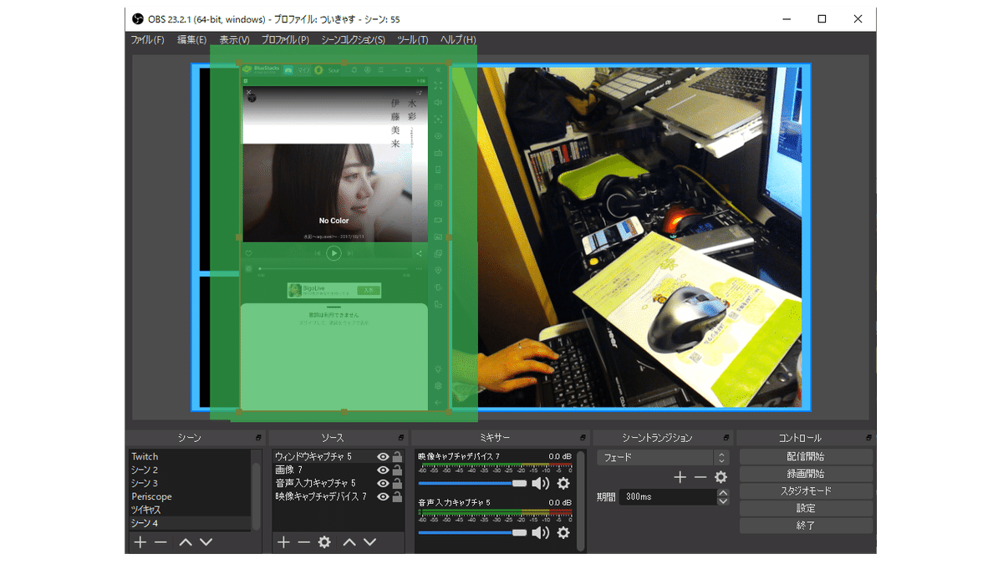
Task: Select the シーン 4 scene
Action: (190, 523)
